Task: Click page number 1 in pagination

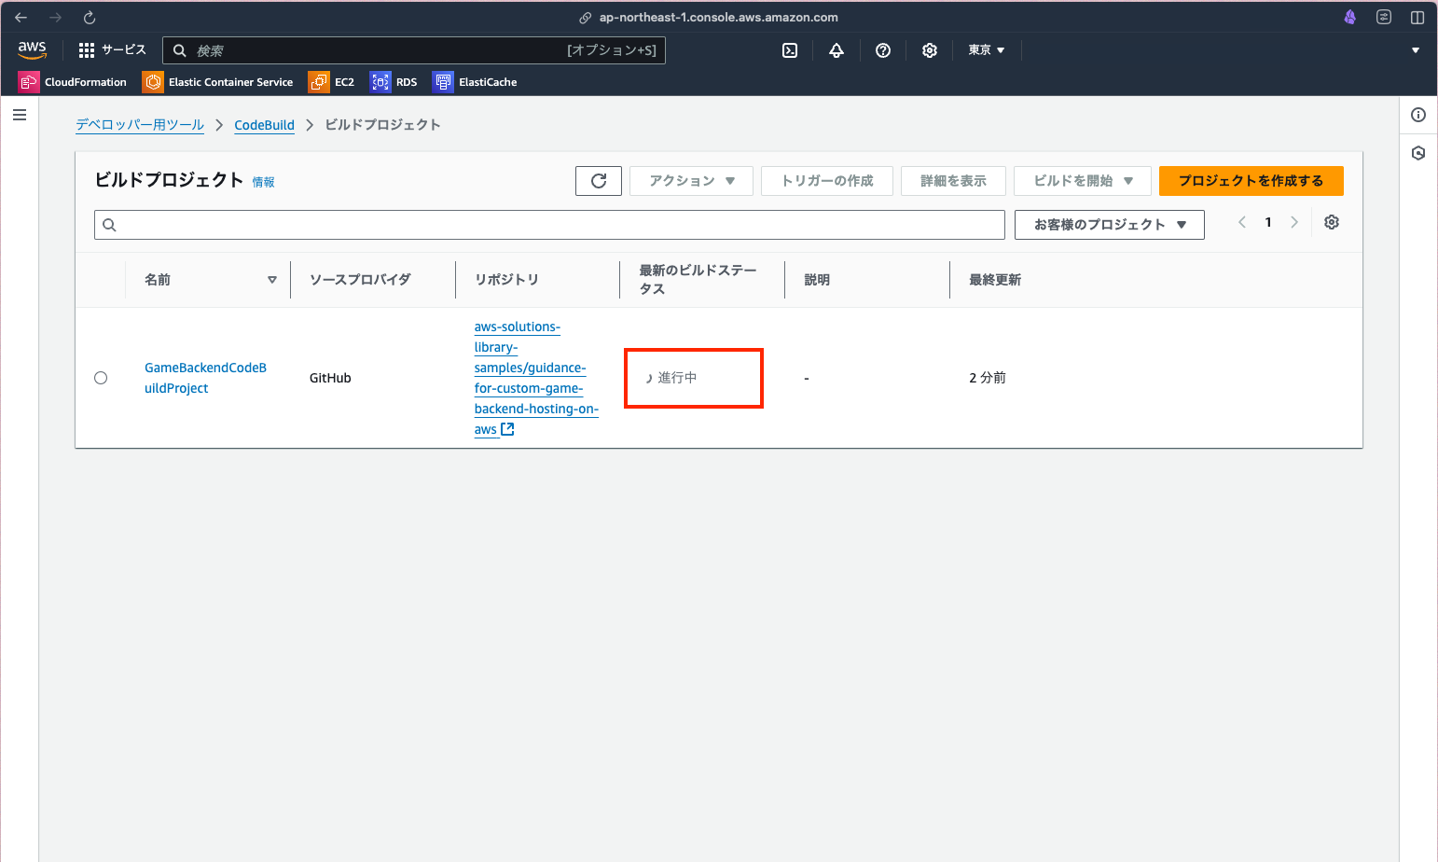Action: [x=1268, y=222]
